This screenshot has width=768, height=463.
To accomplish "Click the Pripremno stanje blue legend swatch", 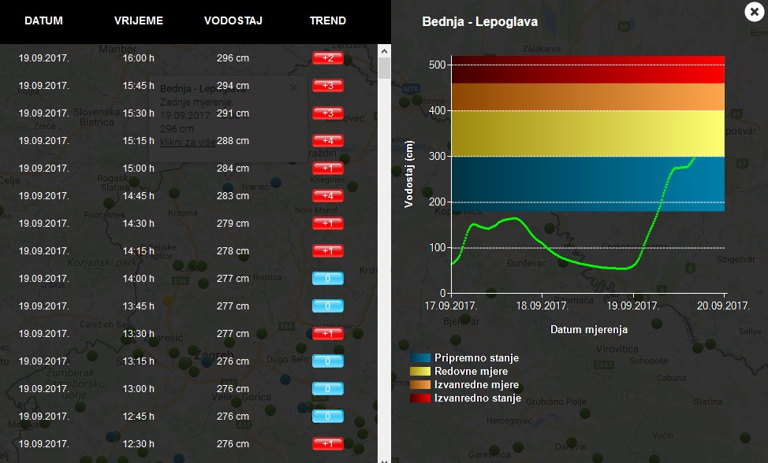I will pyautogui.click(x=420, y=358).
